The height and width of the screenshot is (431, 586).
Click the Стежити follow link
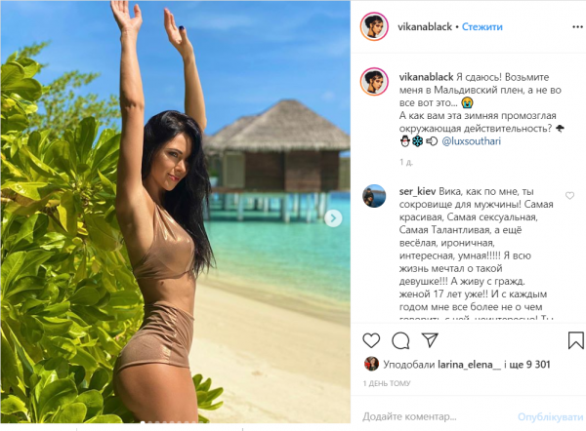482,27
